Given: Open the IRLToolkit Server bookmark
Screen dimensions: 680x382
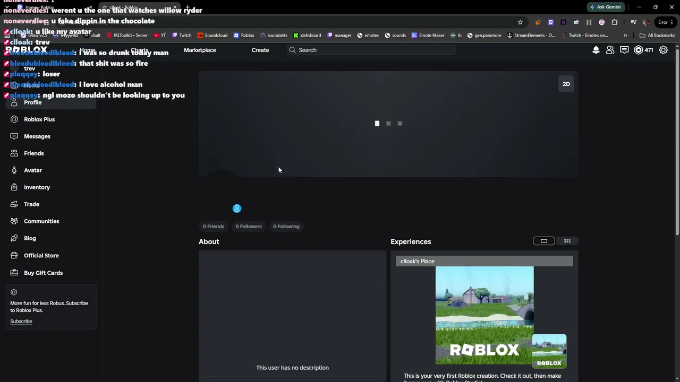Looking at the screenshot, I should 127,36.
